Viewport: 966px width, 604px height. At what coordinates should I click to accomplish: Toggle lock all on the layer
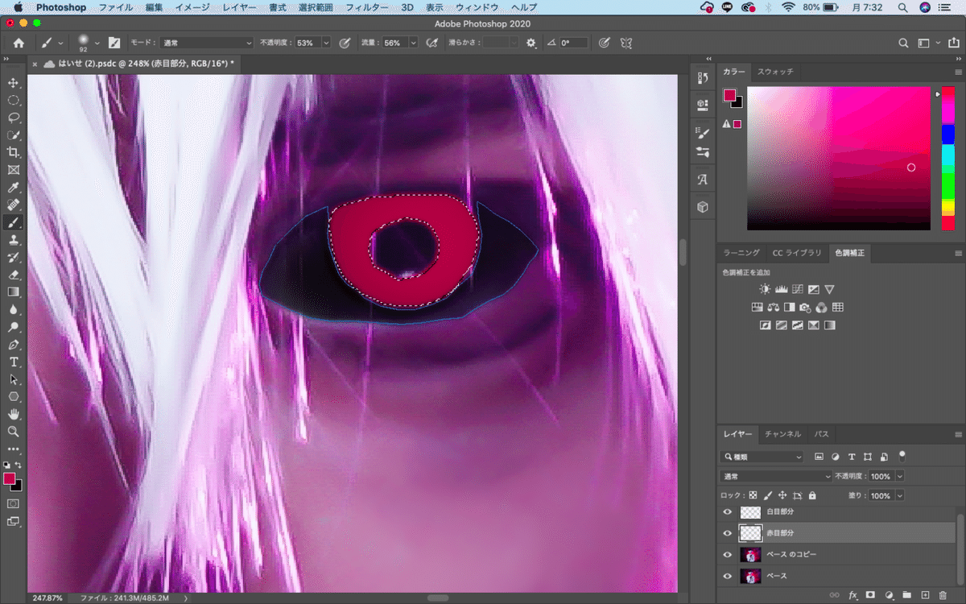pos(812,496)
